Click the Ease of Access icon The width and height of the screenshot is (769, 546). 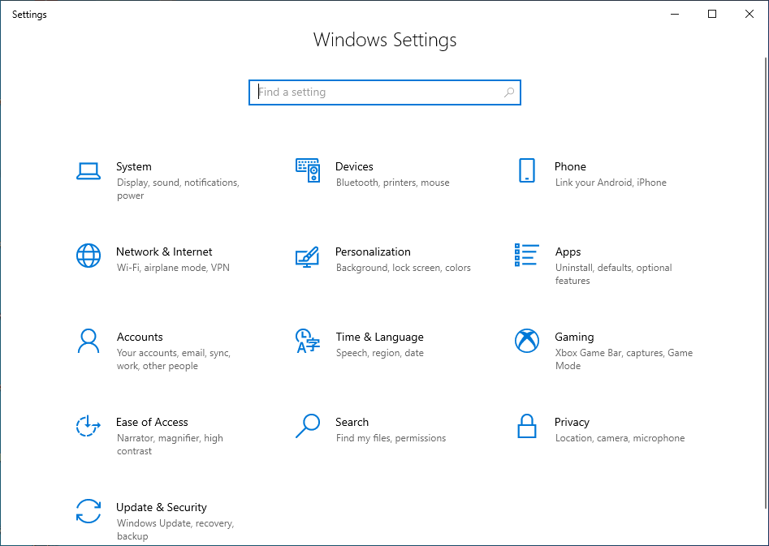[89, 426]
